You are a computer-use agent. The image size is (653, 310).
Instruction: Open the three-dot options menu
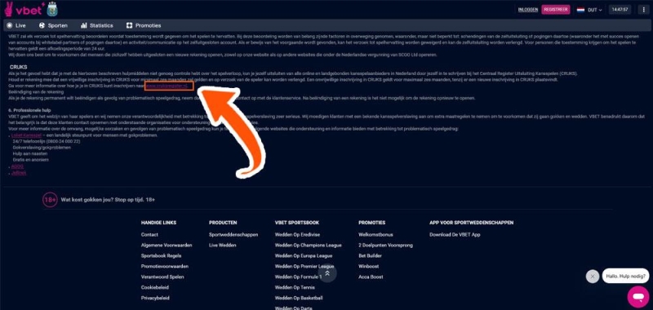click(643, 10)
